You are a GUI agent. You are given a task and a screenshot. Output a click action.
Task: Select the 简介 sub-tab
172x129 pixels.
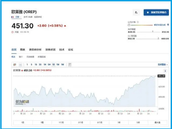(x=21, y=57)
